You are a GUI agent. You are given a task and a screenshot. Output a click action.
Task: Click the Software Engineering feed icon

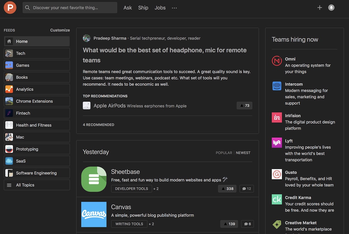9,173
